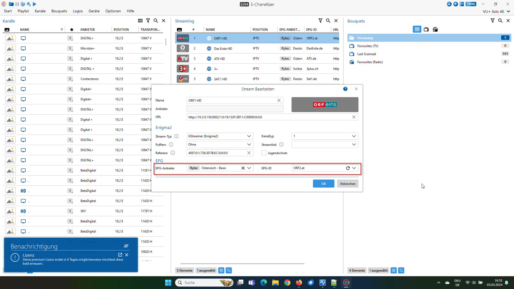Click the list view icon in Bouquets
Image resolution: width=514 pixels, height=289 pixels.
(417, 29)
